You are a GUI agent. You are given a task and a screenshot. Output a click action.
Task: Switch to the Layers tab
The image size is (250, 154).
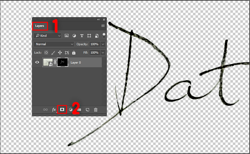pyautogui.click(x=40, y=26)
